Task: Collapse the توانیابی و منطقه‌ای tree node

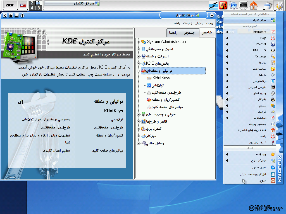Action: coord(138,71)
